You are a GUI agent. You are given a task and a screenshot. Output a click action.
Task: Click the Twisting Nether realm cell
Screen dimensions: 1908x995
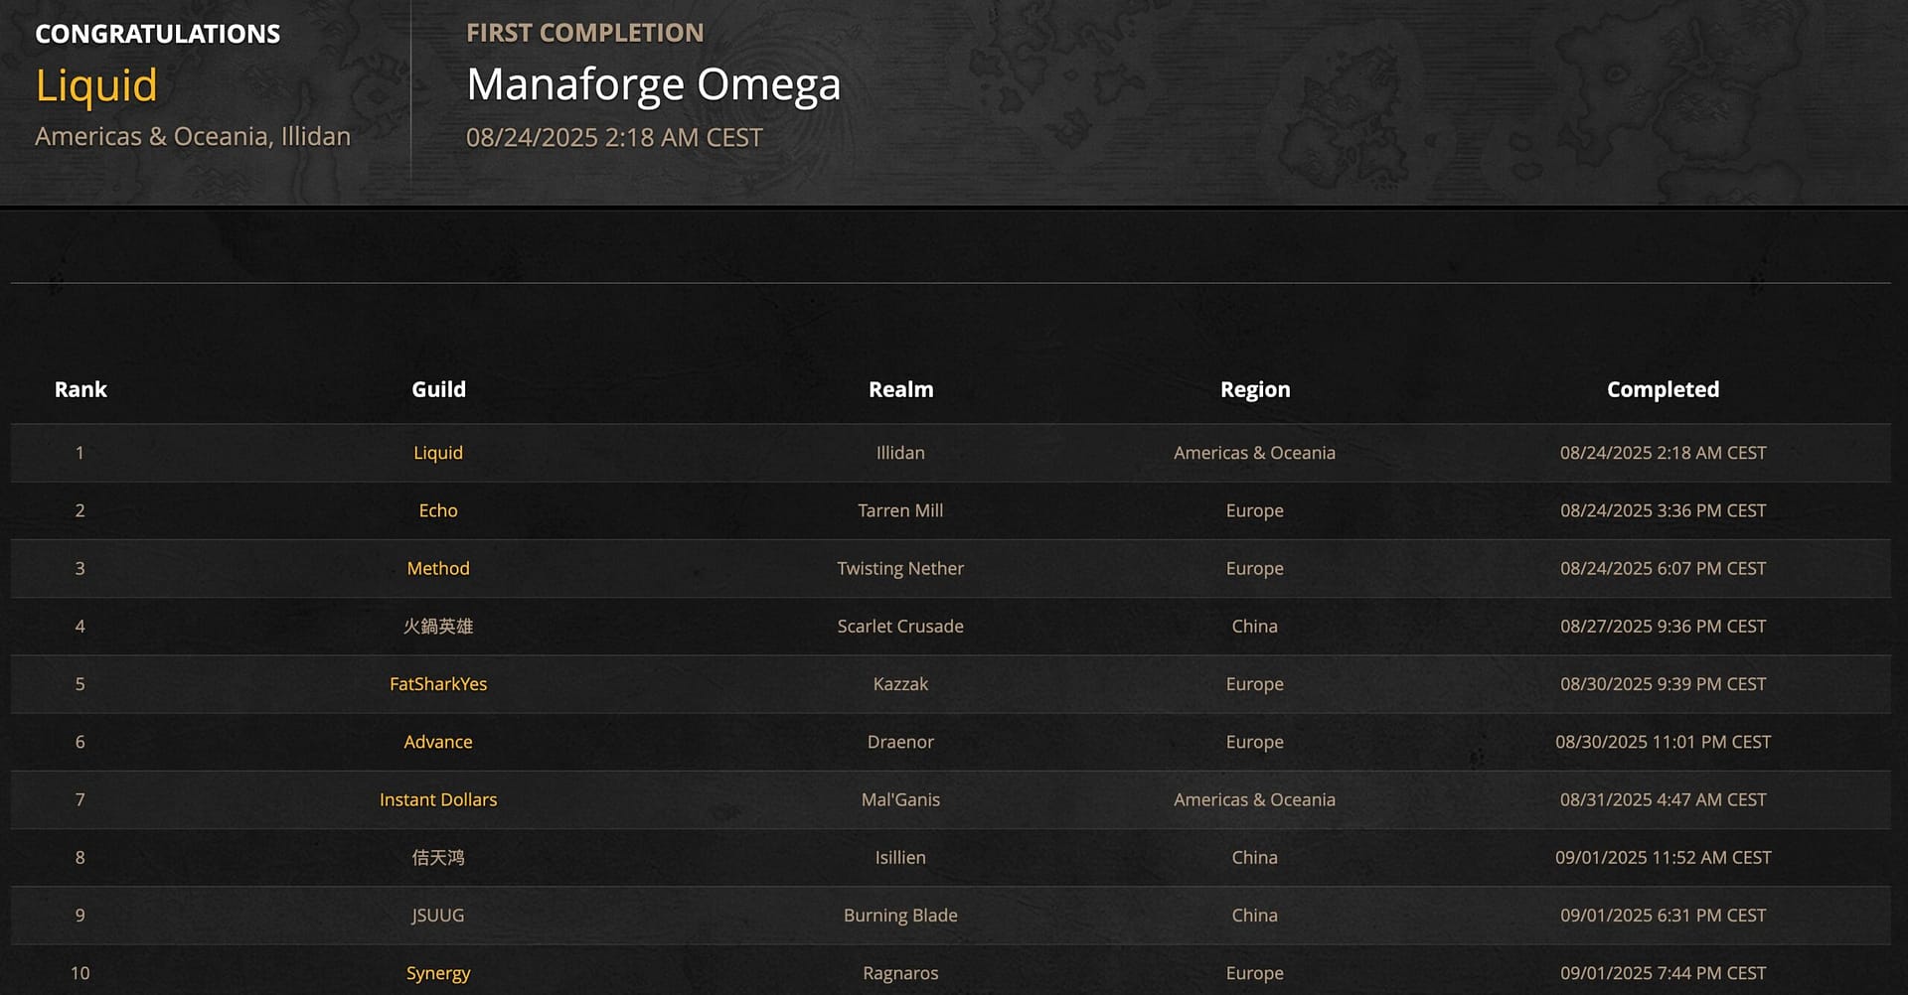tap(900, 568)
